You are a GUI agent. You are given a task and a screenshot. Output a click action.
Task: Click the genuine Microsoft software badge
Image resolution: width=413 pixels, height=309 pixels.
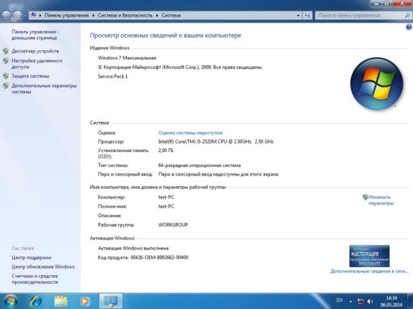pyautogui.click(x=369, y=256)
